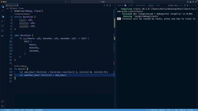
Task: Click Prettier in the status bar
Action: [x=190, y=110]
